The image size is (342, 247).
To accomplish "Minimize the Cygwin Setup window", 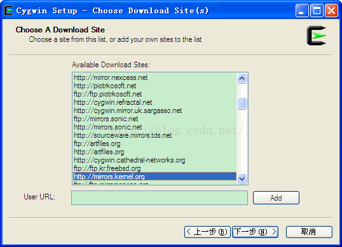I will pos(302,10).
